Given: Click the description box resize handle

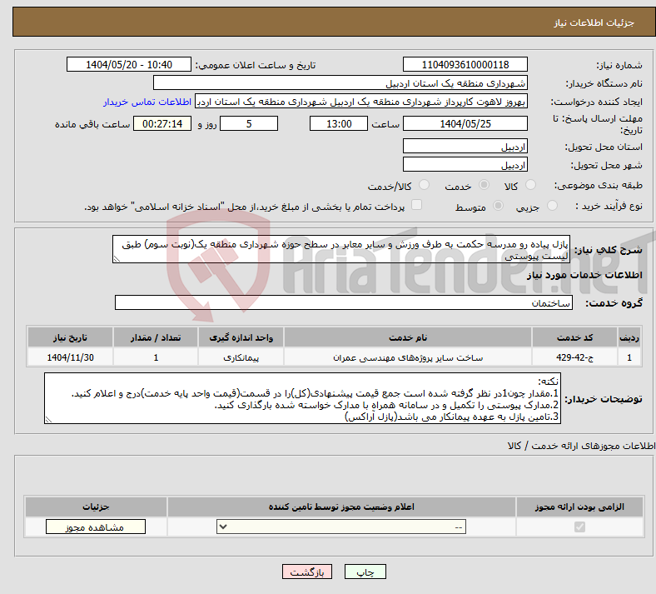Looking at the screenshot, I should tap(117, 260).
